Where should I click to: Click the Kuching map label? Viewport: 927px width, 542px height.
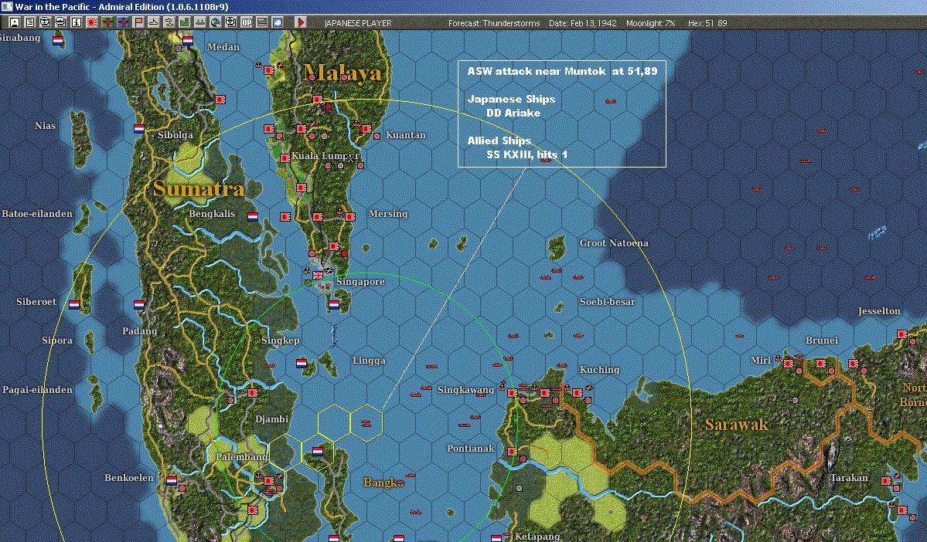599,370
